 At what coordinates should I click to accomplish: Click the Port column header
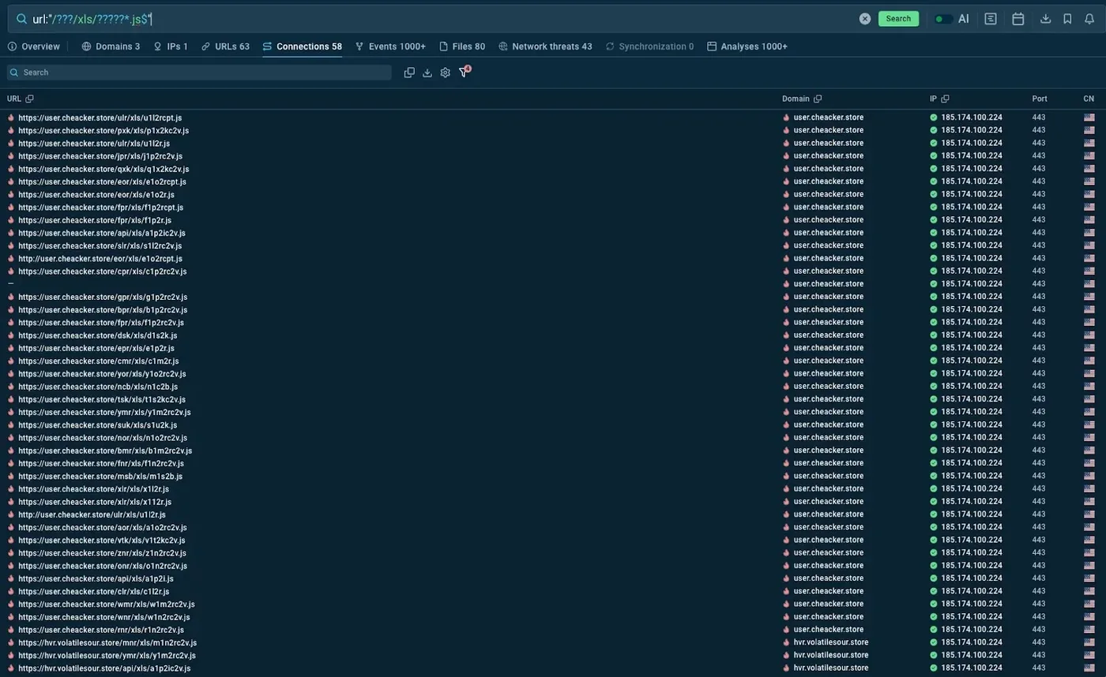1040,99
